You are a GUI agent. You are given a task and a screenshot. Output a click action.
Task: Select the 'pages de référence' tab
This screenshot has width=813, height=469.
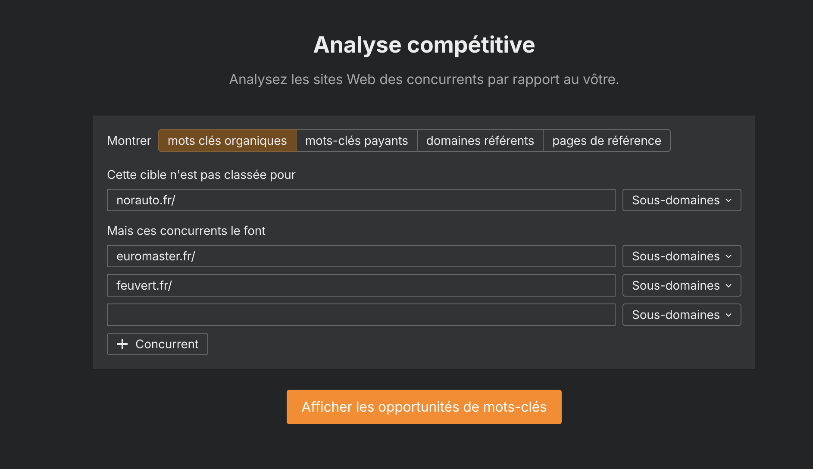click(x=607, y=141)
